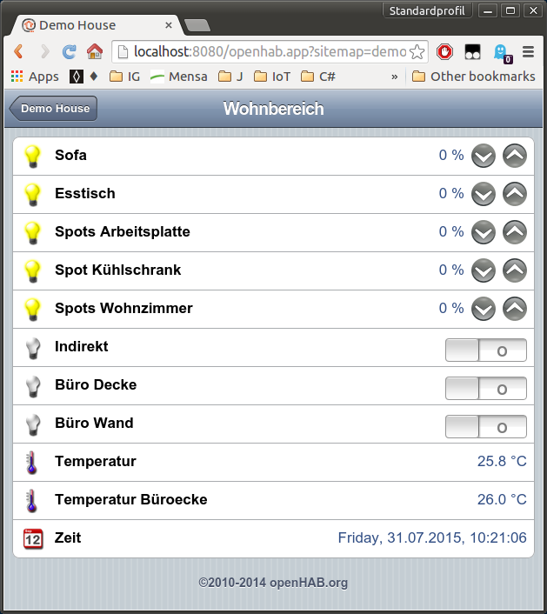
Task: Click the red adblock extension icon
Action: tap(444, 51)
